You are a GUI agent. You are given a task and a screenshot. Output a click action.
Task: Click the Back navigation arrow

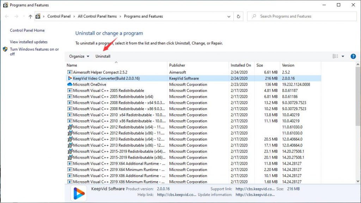[7, 16]
